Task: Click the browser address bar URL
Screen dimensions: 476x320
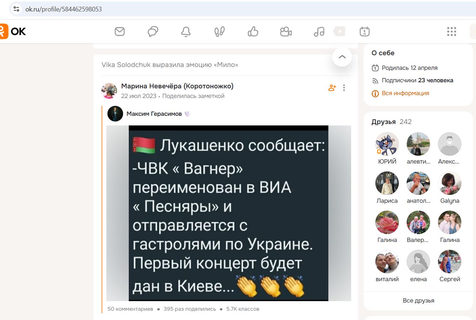Action: click(x=64, y=9)
